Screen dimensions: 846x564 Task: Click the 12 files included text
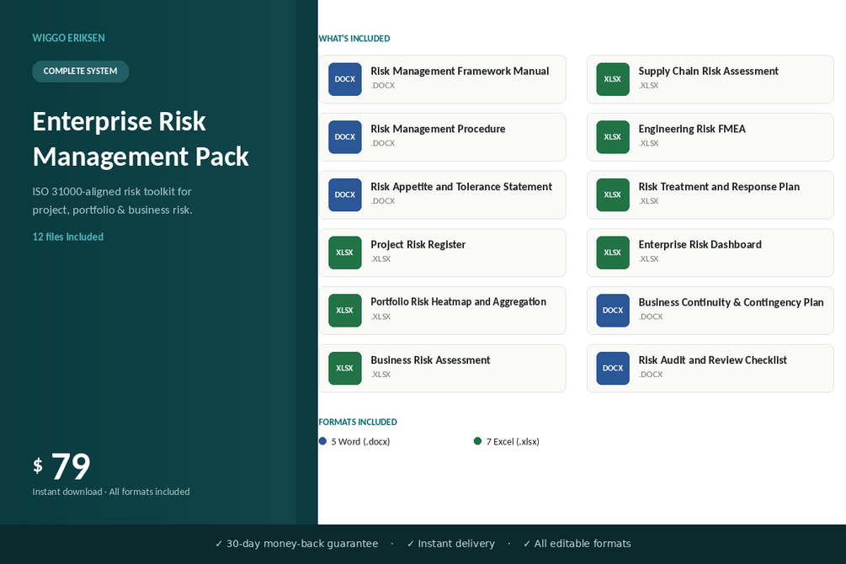pos(68,237)
